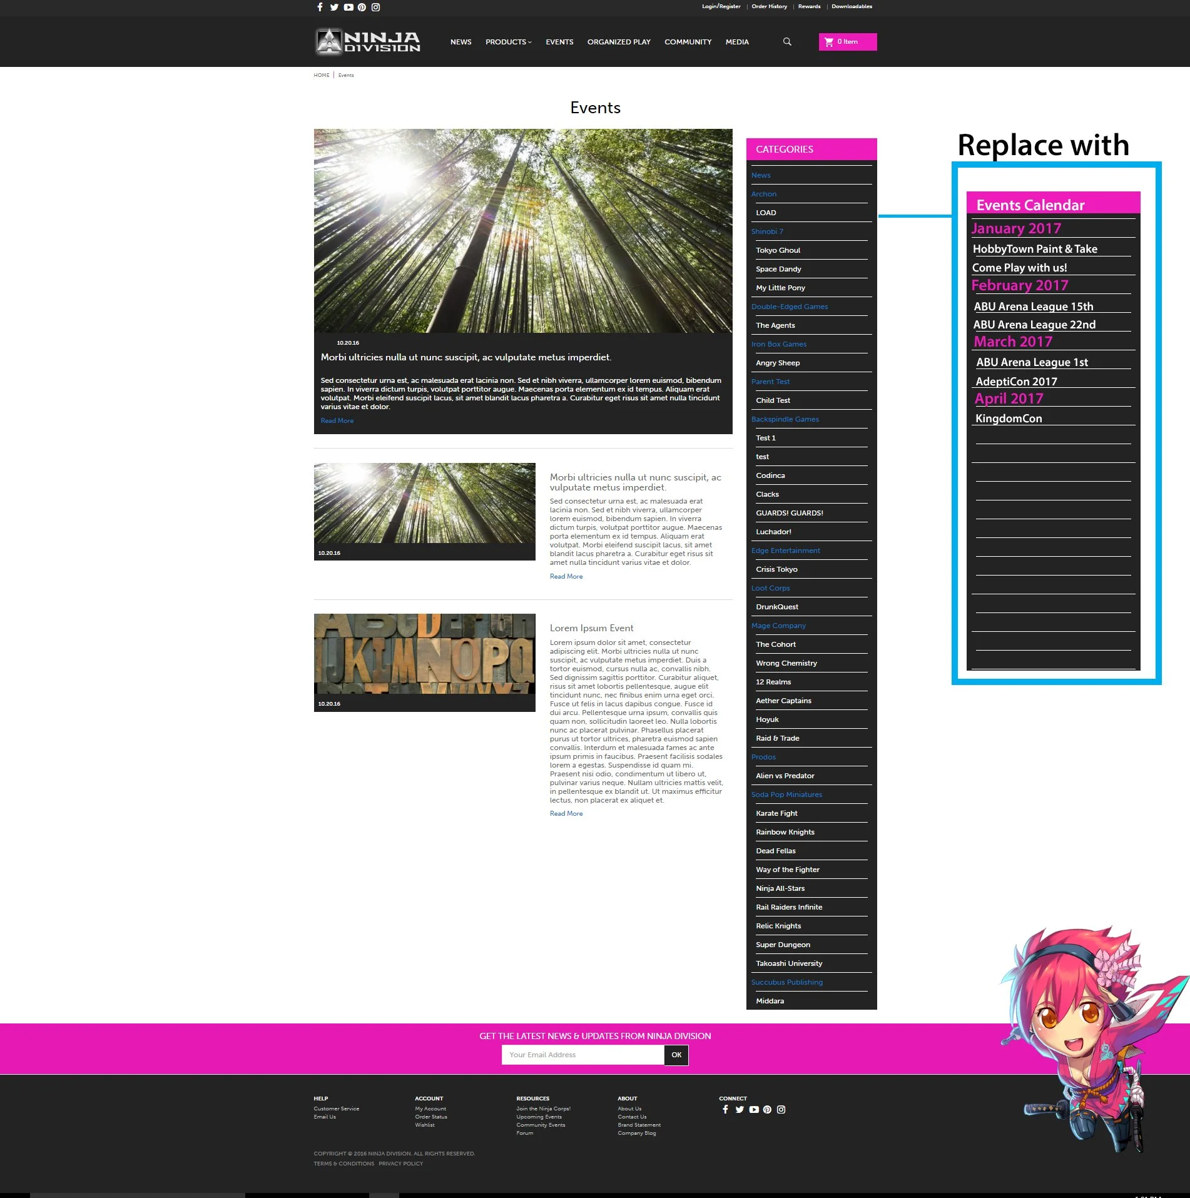Expand the Backspindle Games category
This screenshot has width=1190, height=1198.
[x=785, y=419]
